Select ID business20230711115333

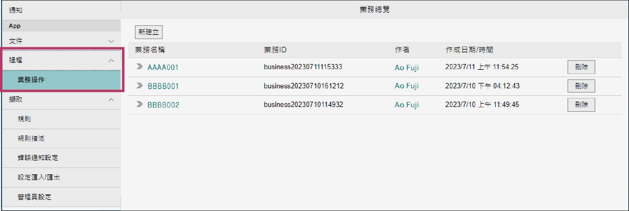click(303, 67)
